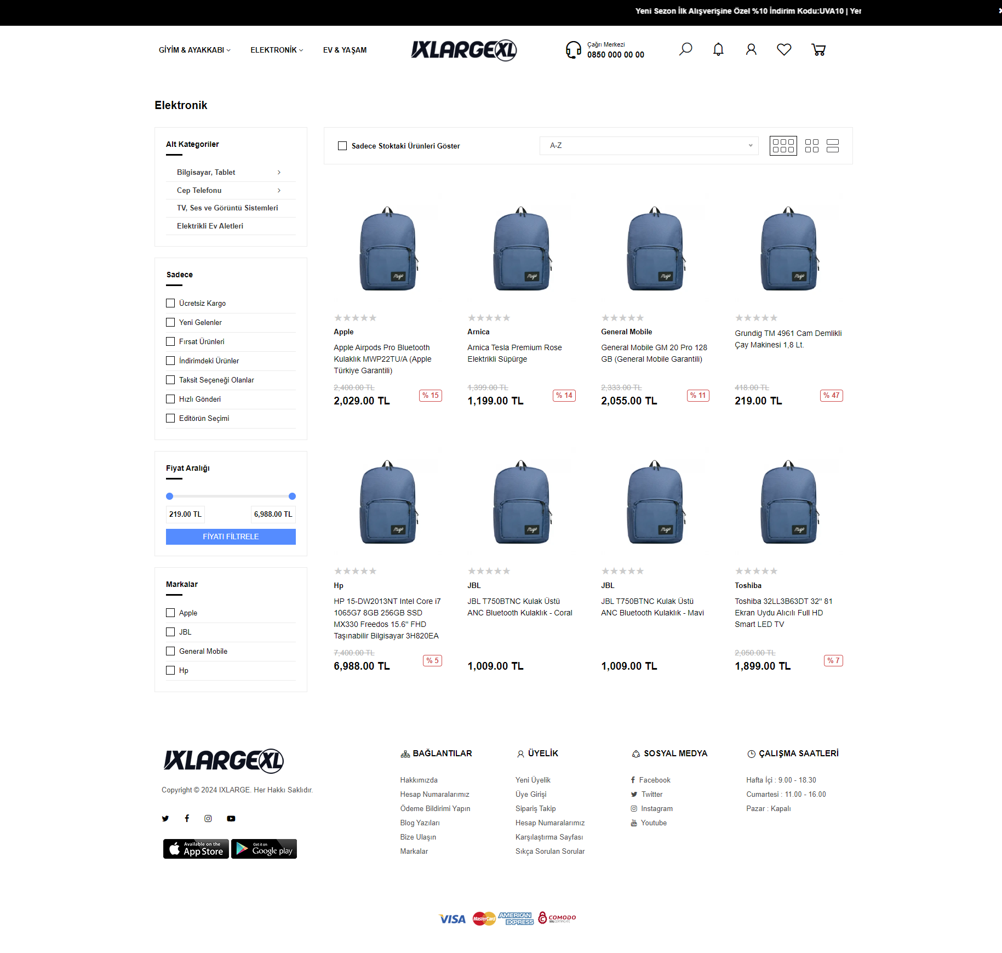
Task: Switch to two-column grid view
Action: point(811,146)
